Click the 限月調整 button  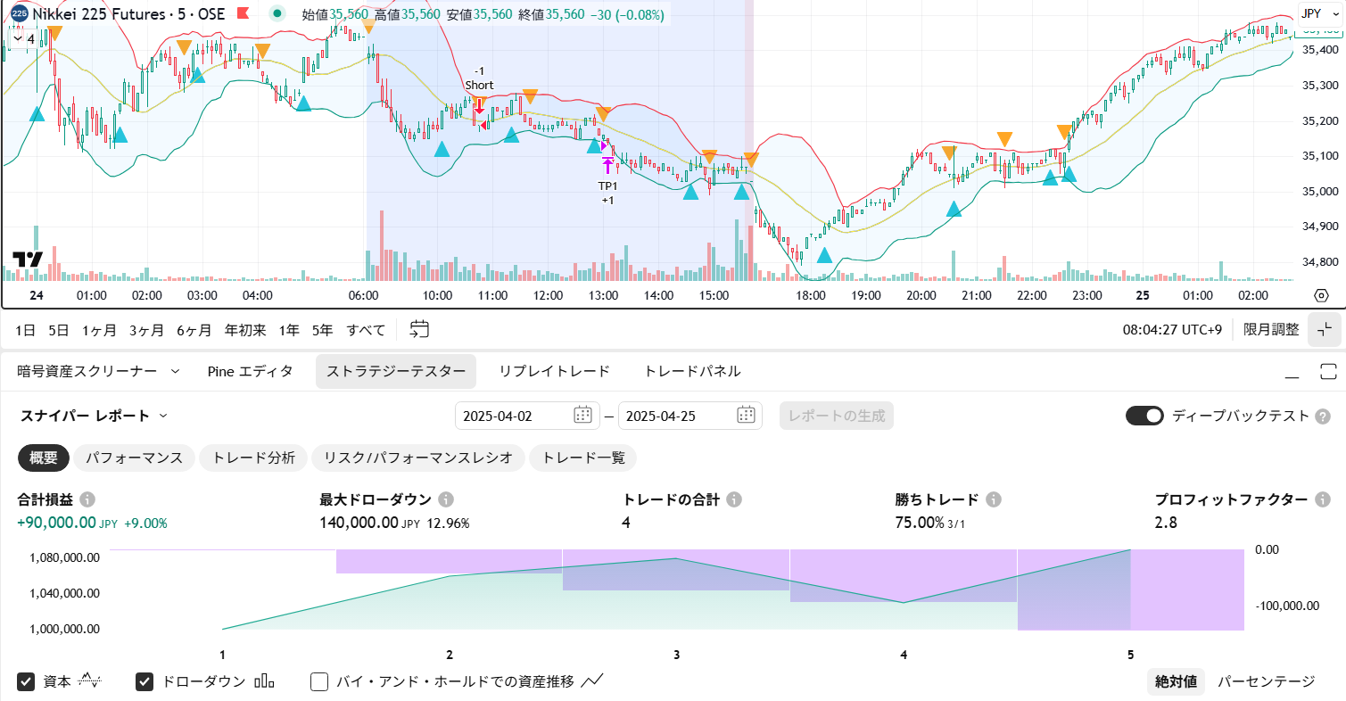pos(1271,330)
